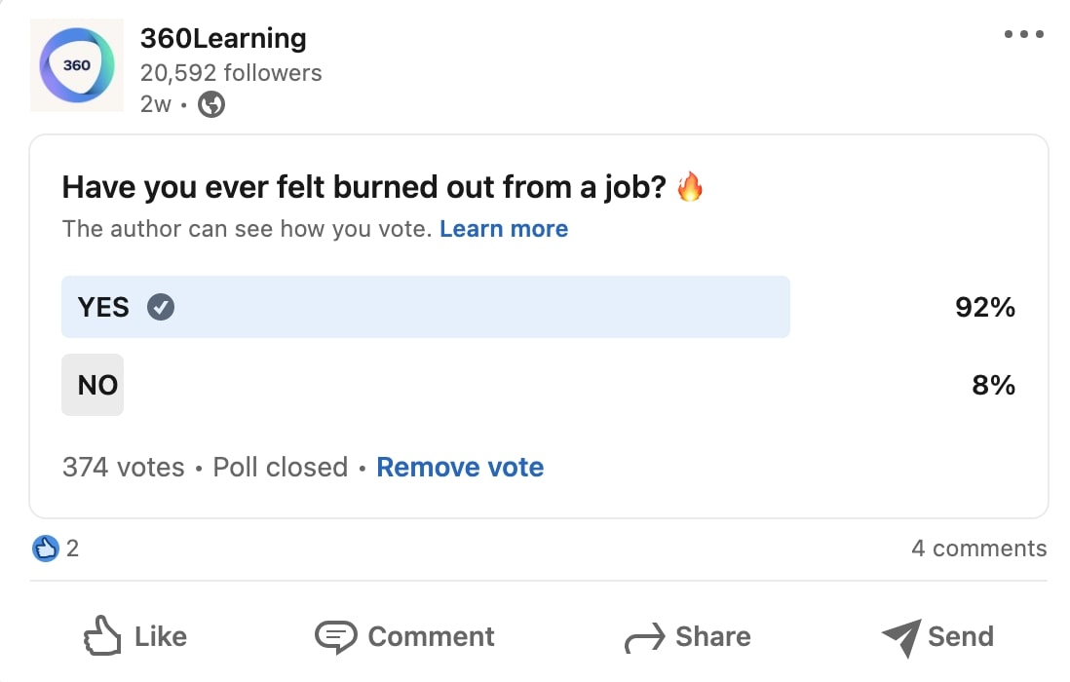Click the thumbs-up reaction icon below the poll
This screenshot has width=1070, height=682.
click(44, 548)
